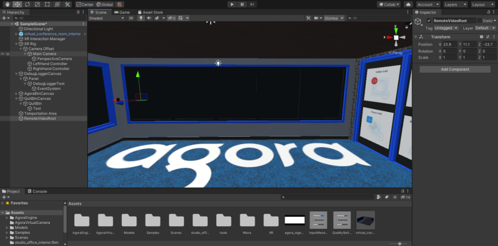Toggle Main Camera visibility eye icon
The width and height of the screenshot is (498, 246).
pos(3,54)
